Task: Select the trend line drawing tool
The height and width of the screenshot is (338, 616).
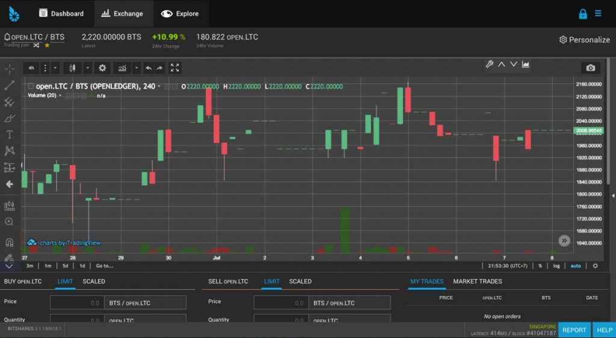Action: (10, 85)
